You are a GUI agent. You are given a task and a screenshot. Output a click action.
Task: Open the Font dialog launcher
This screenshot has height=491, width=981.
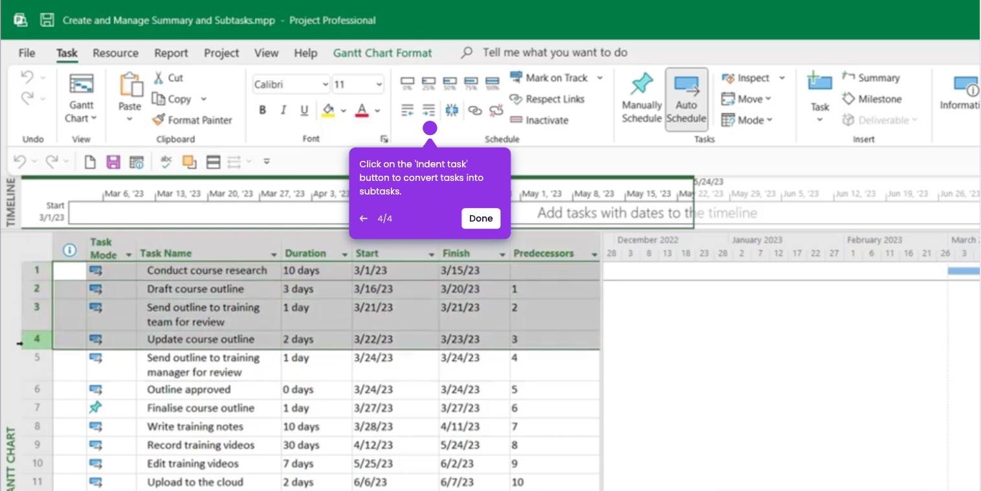pos(384,139)
